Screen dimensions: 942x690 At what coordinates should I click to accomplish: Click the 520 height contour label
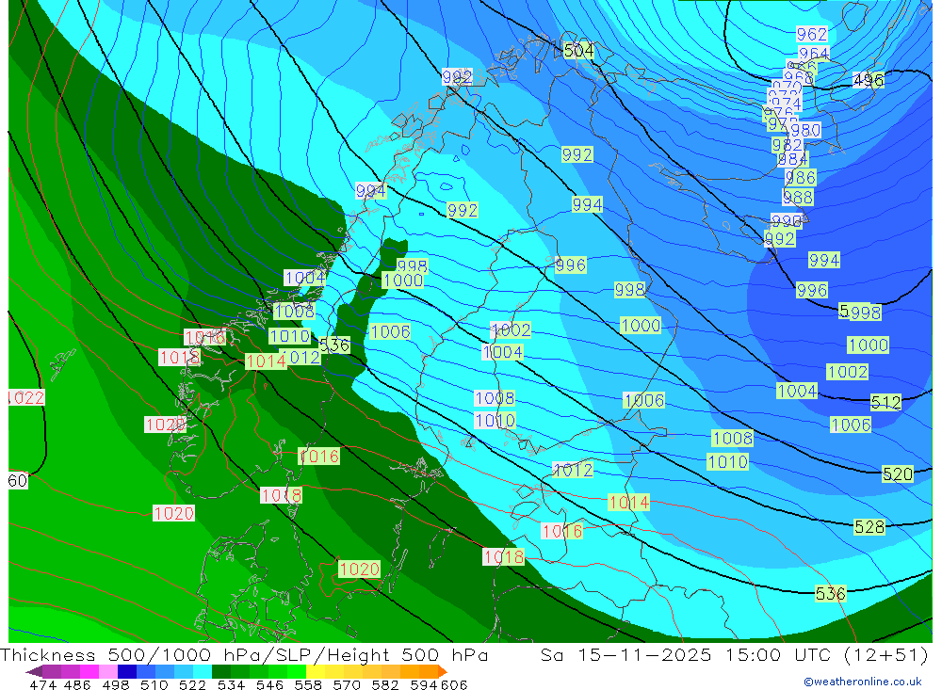point(898,474)
